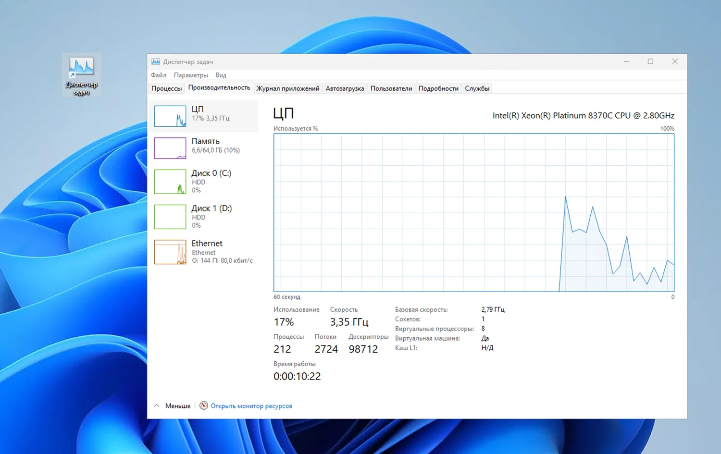Switch to the Производительность tab

point(219,87)
